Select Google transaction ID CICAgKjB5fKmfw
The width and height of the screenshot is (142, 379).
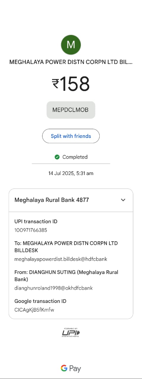coord(34,310)
